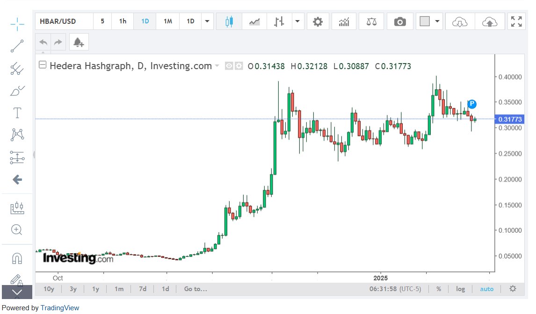Viewport: 536px width, 314px height.
Task: Open chart properties gear icon
Action: click(318, 21)
